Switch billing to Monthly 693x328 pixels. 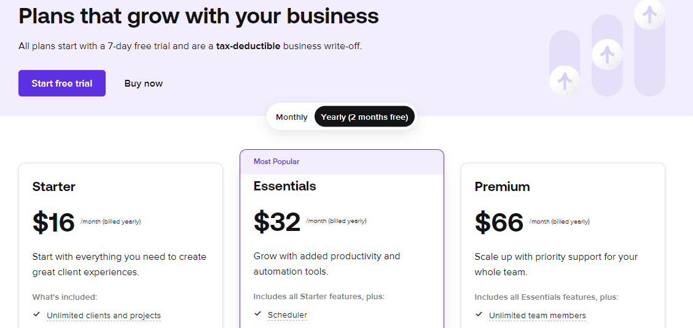click(x=292, y=117)
